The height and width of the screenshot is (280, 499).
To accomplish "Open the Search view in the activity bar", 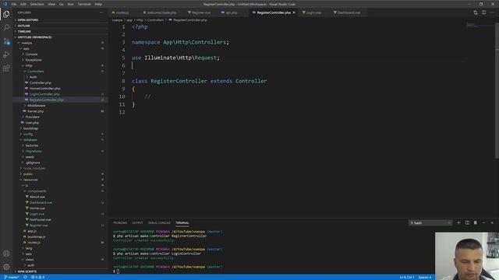I will point(6,28).
